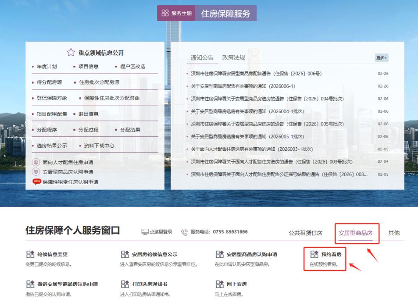
Task: Open the 待分配房源 link
Action: point(49,82)
